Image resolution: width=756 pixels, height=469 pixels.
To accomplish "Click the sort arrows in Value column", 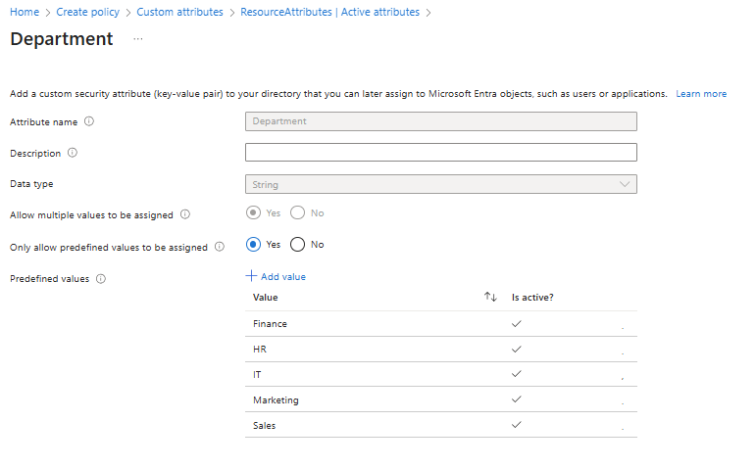I will coord(490,297).
